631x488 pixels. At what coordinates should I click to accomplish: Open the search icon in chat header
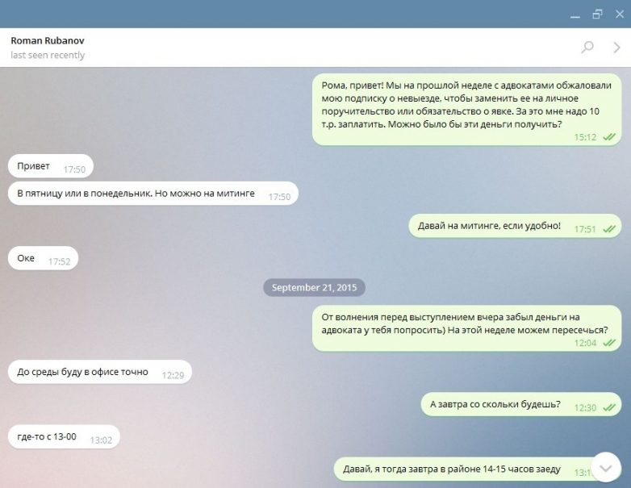coord(587,47)
